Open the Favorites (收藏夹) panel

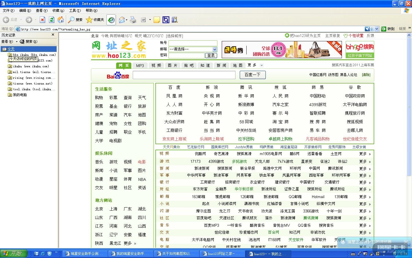pyautogui.click(x=95, y=20)
